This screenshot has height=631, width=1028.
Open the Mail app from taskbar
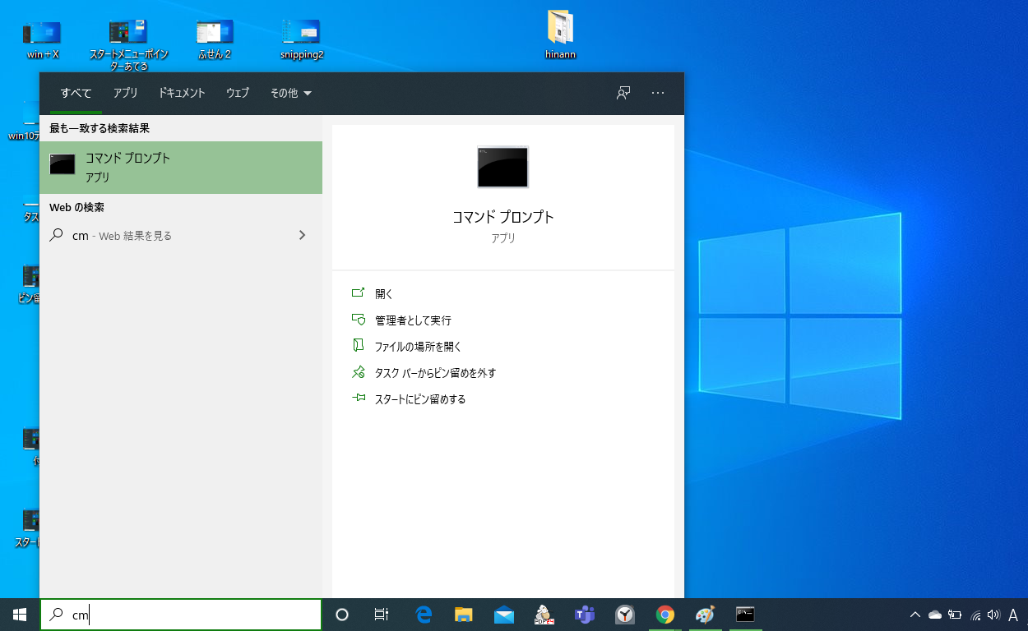(504, 615)
